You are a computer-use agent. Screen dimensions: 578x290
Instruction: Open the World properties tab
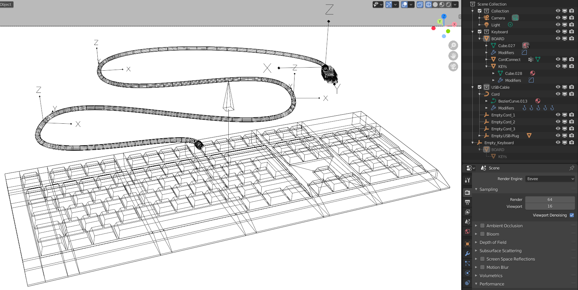467,231
